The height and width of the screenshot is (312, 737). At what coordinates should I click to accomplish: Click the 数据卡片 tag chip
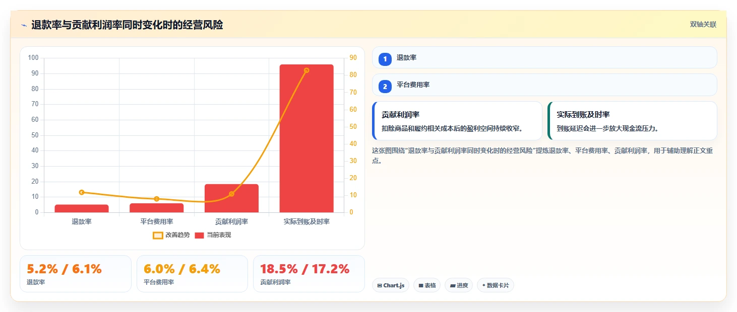496,285
